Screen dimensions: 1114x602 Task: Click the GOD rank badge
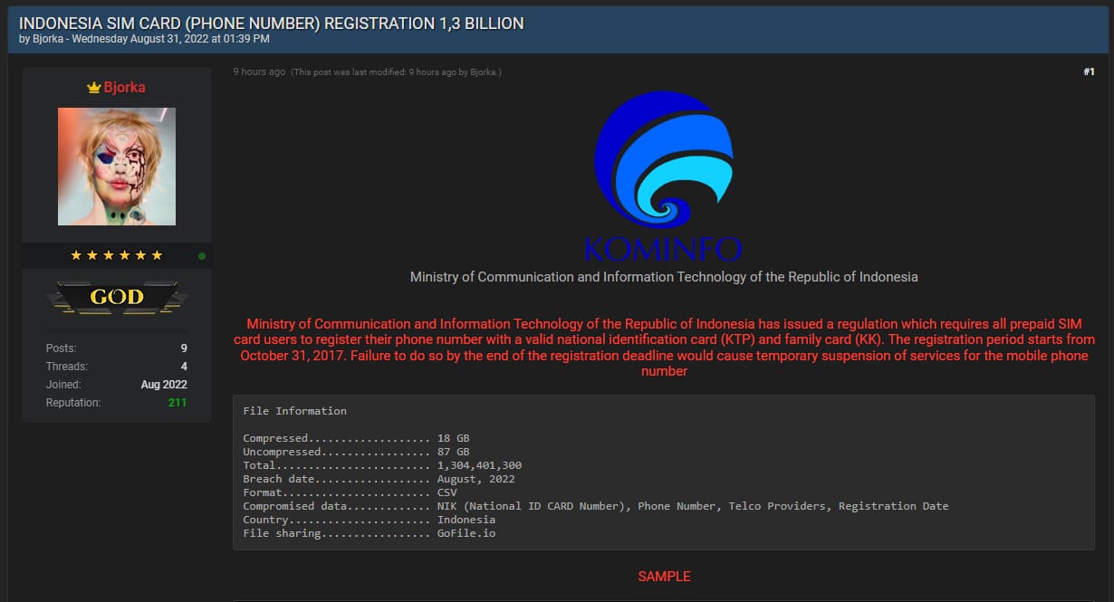pyautogui.click(x=117, y=297)
